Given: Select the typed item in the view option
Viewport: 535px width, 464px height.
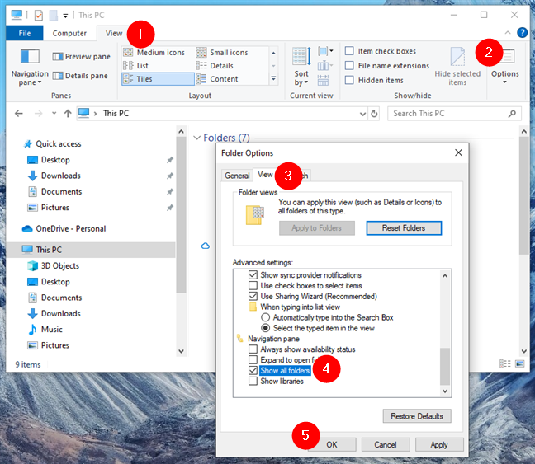Looking at the screenshot, I should pos(266,328).
